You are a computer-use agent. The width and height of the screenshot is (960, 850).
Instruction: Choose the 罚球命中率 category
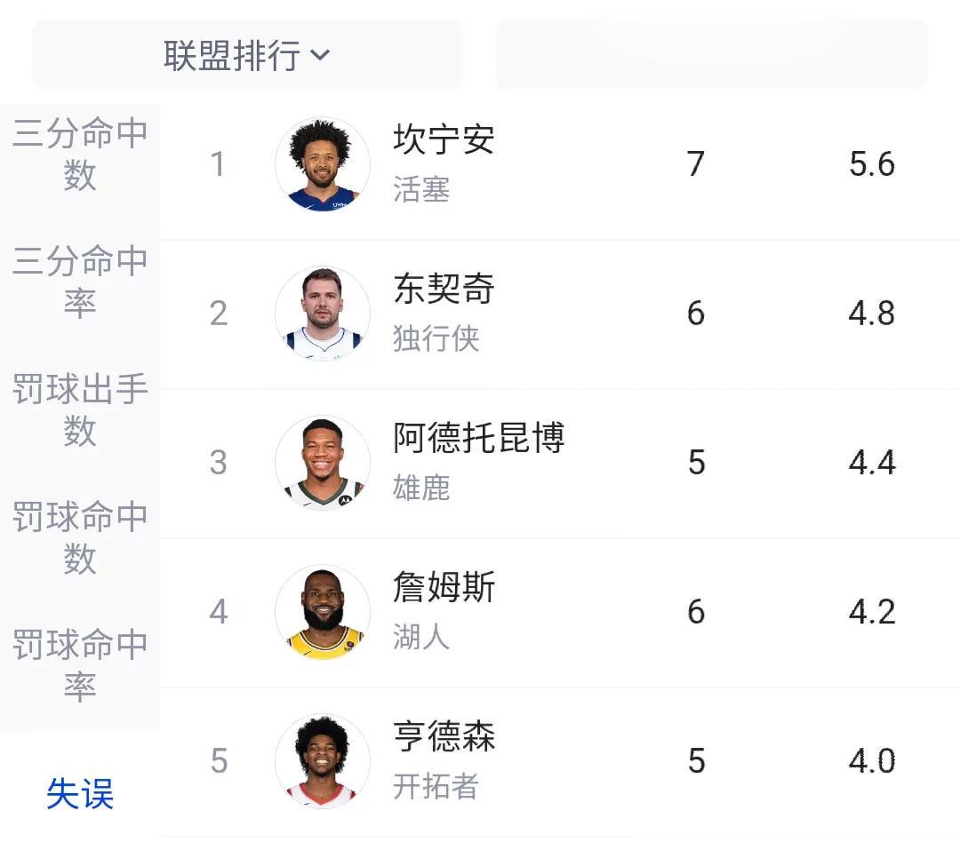[x=80, y=666]
